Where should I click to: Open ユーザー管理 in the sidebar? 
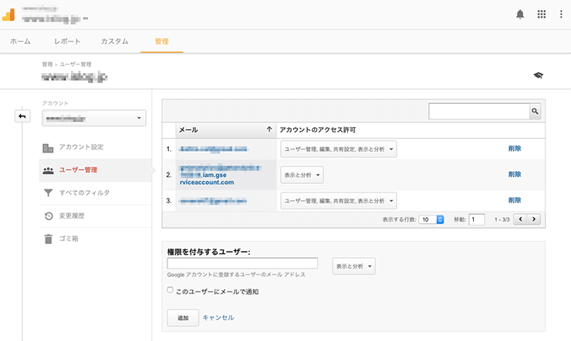96,170
